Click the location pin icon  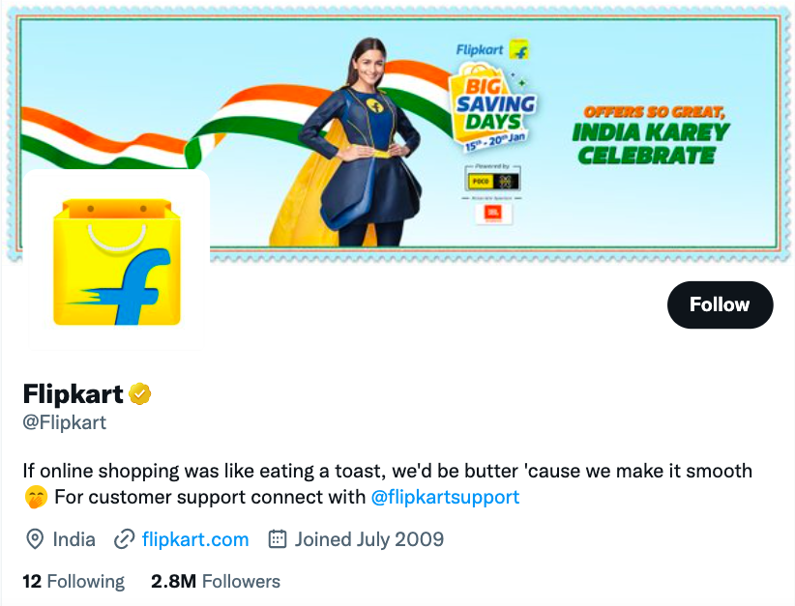(x=35, y=539)
